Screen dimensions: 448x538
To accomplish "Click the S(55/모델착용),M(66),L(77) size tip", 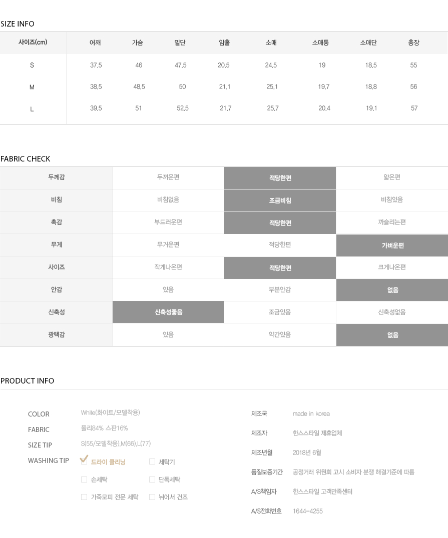I will click(116, 443).
